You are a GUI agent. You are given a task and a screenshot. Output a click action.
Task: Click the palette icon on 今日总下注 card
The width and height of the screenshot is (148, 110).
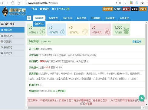(x=85, y=31)
